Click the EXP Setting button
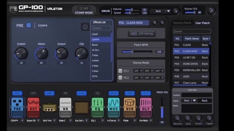234x131 pixels. coord(141,33)
